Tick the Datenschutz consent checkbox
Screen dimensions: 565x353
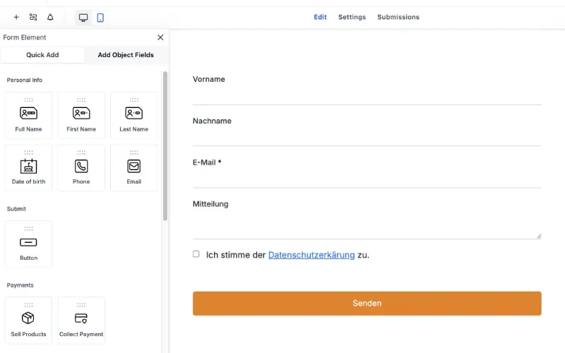[x=196, y=254]
